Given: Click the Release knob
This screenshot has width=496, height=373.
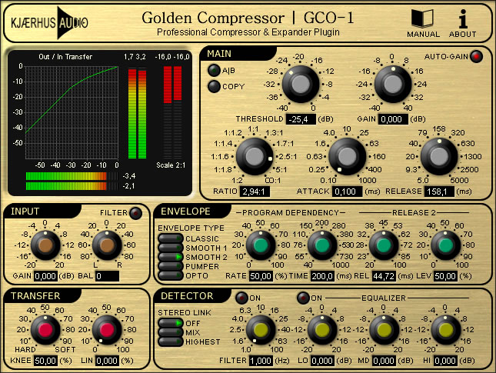Looking at the screenshot, I should (x=439, y=156).
